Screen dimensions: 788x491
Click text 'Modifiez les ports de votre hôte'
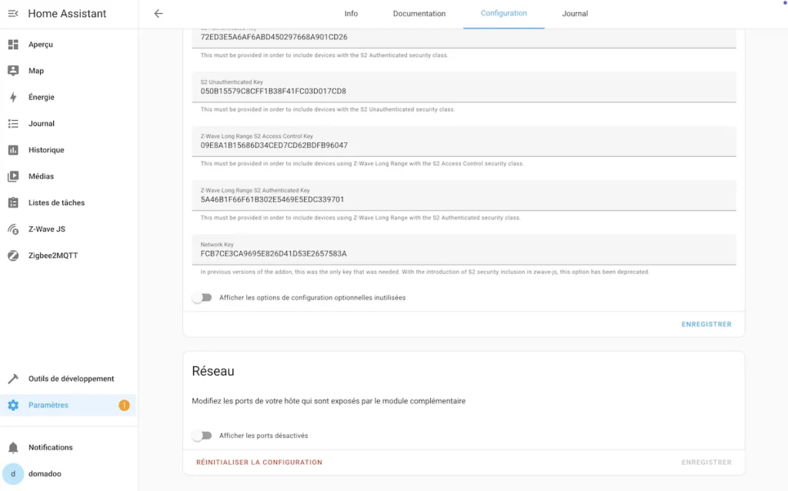tap(245, 401)
